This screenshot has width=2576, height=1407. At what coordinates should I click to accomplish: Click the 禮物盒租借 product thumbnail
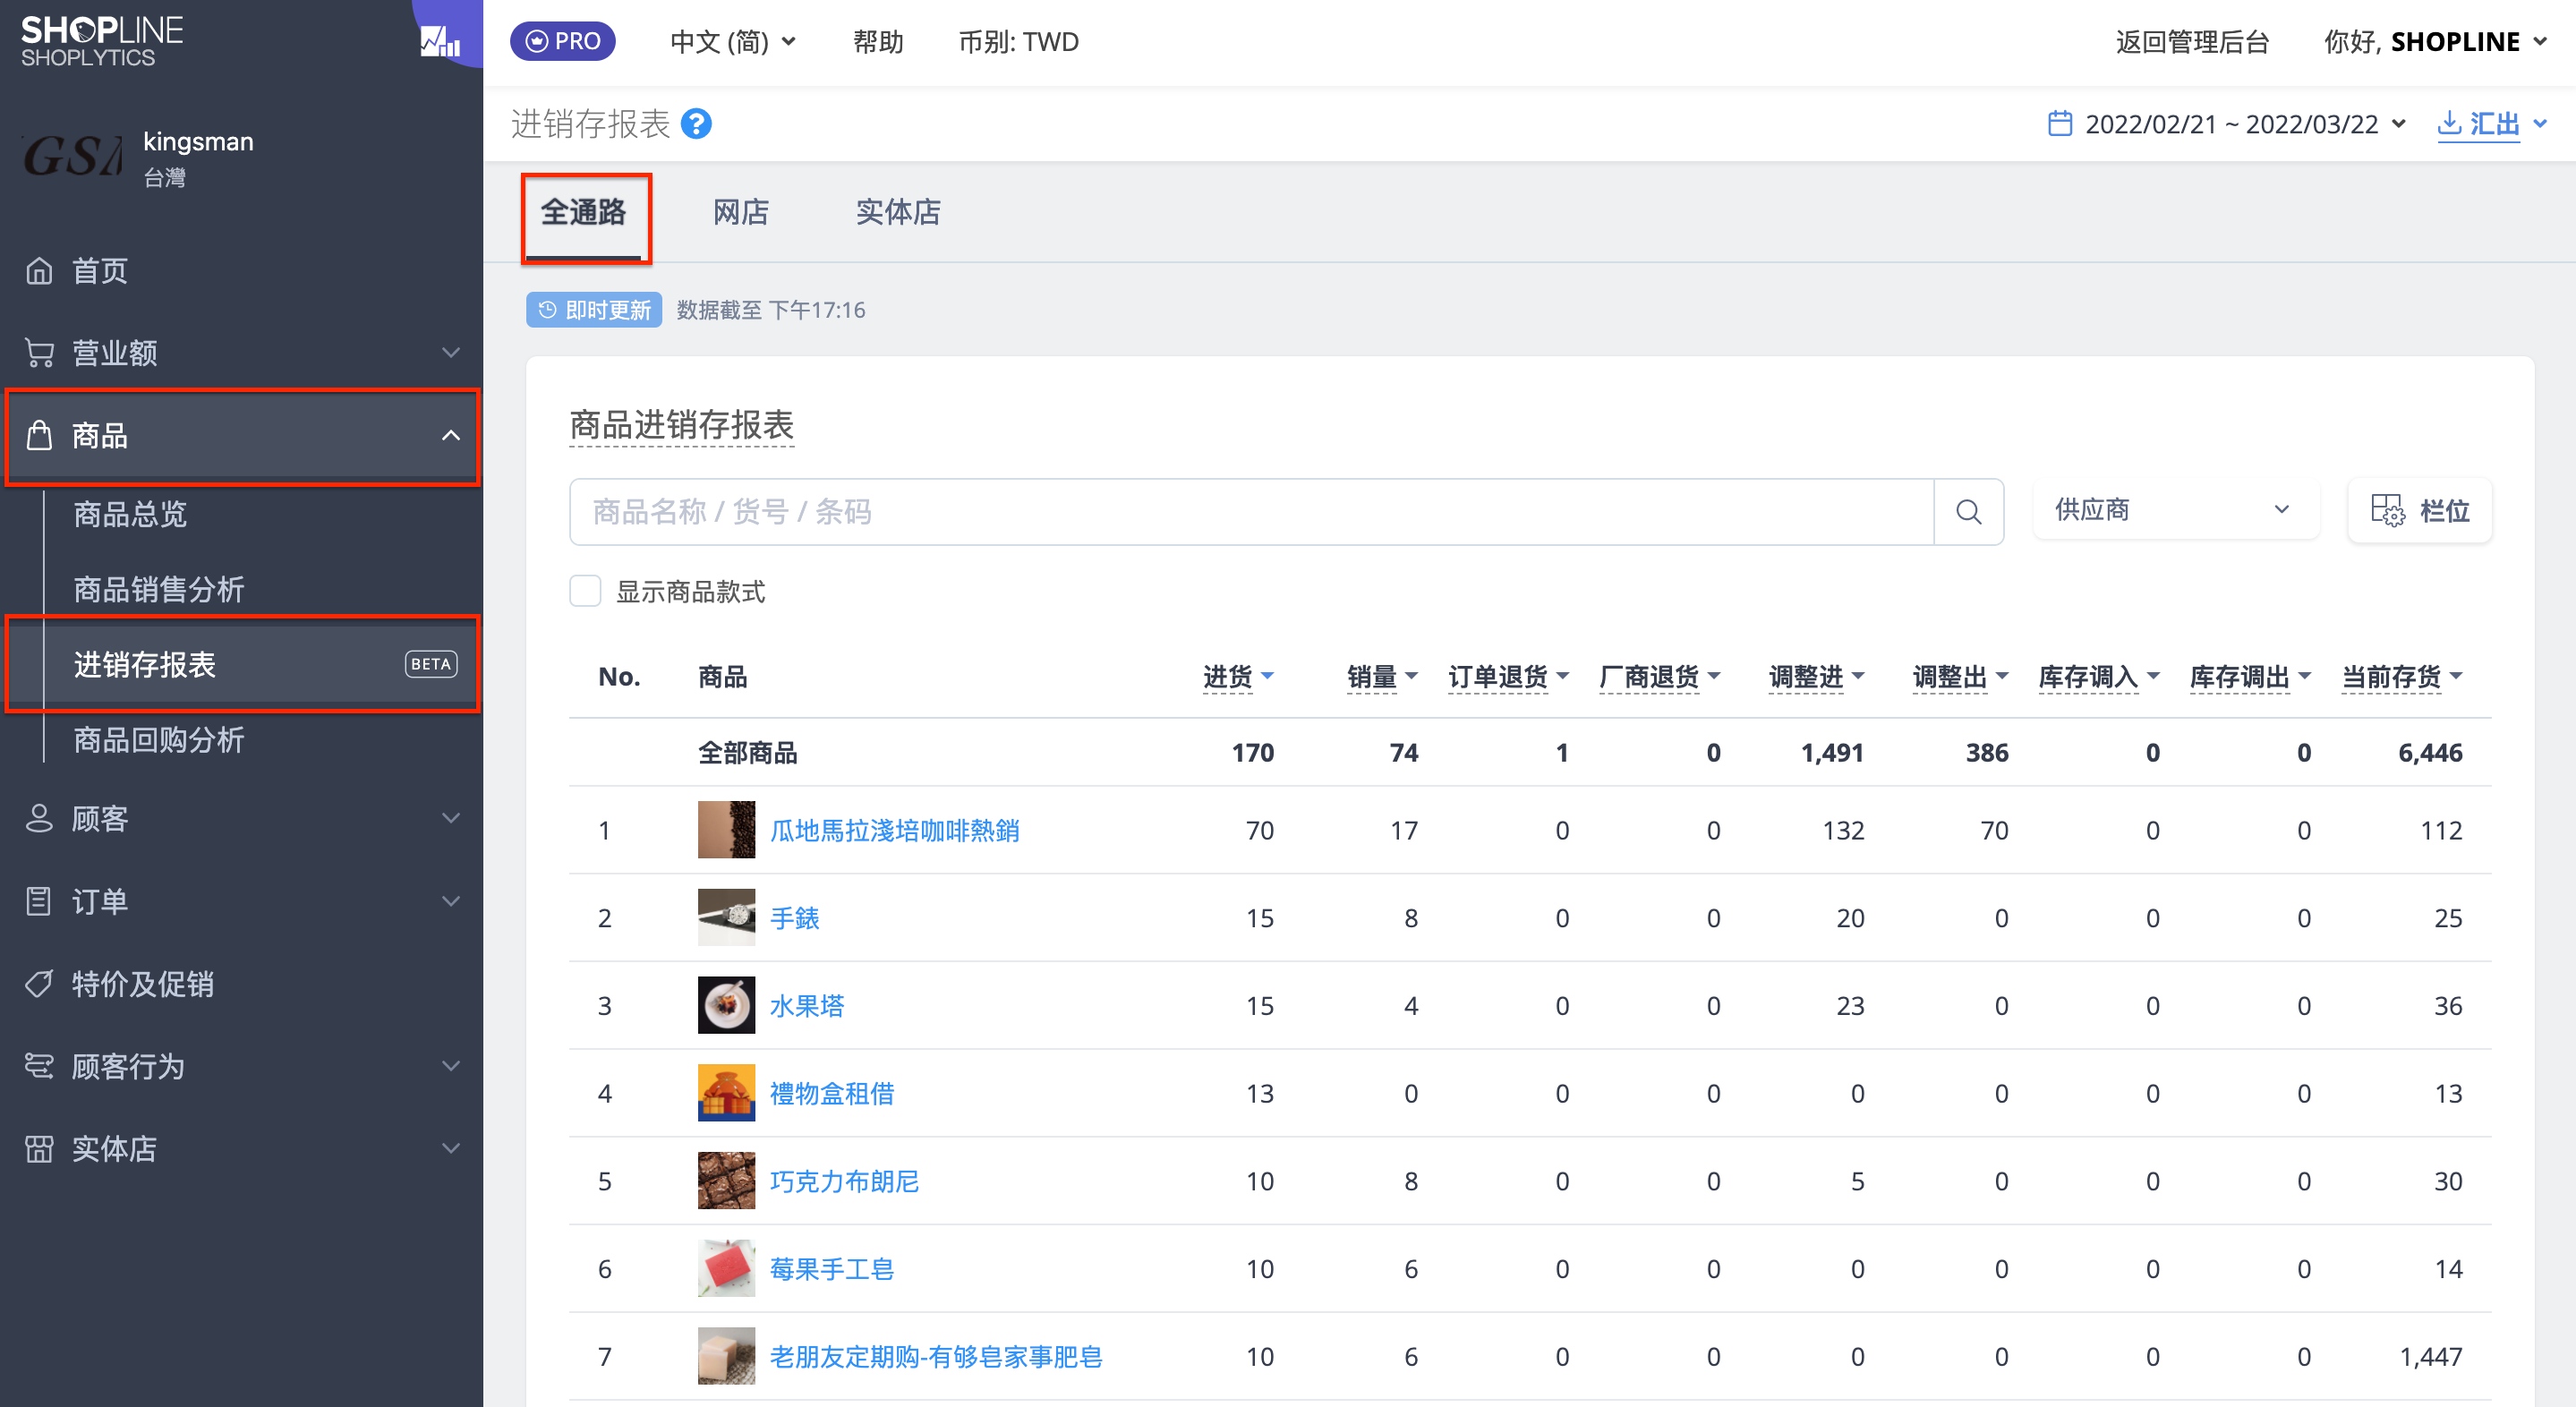click(x=726, y=1093)
